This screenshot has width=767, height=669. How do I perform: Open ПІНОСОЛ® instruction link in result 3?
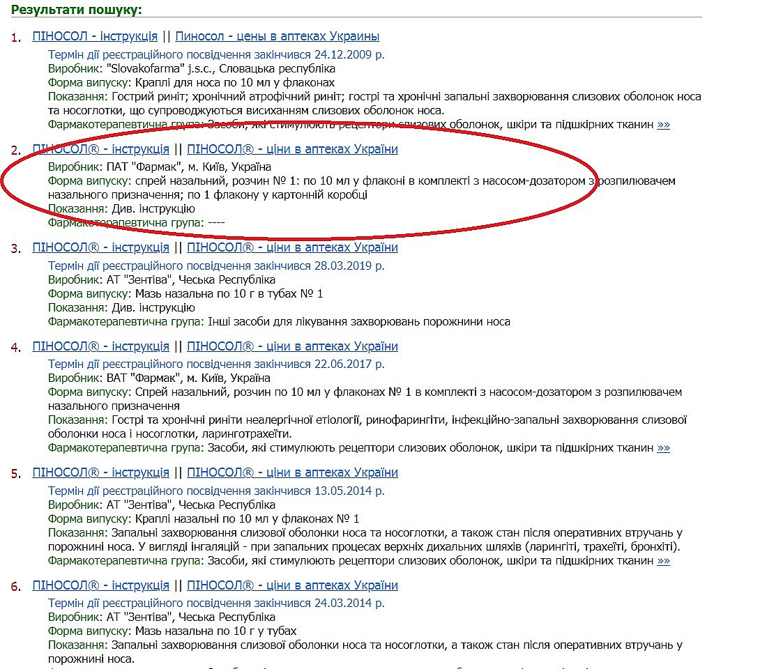pos(100,247)
